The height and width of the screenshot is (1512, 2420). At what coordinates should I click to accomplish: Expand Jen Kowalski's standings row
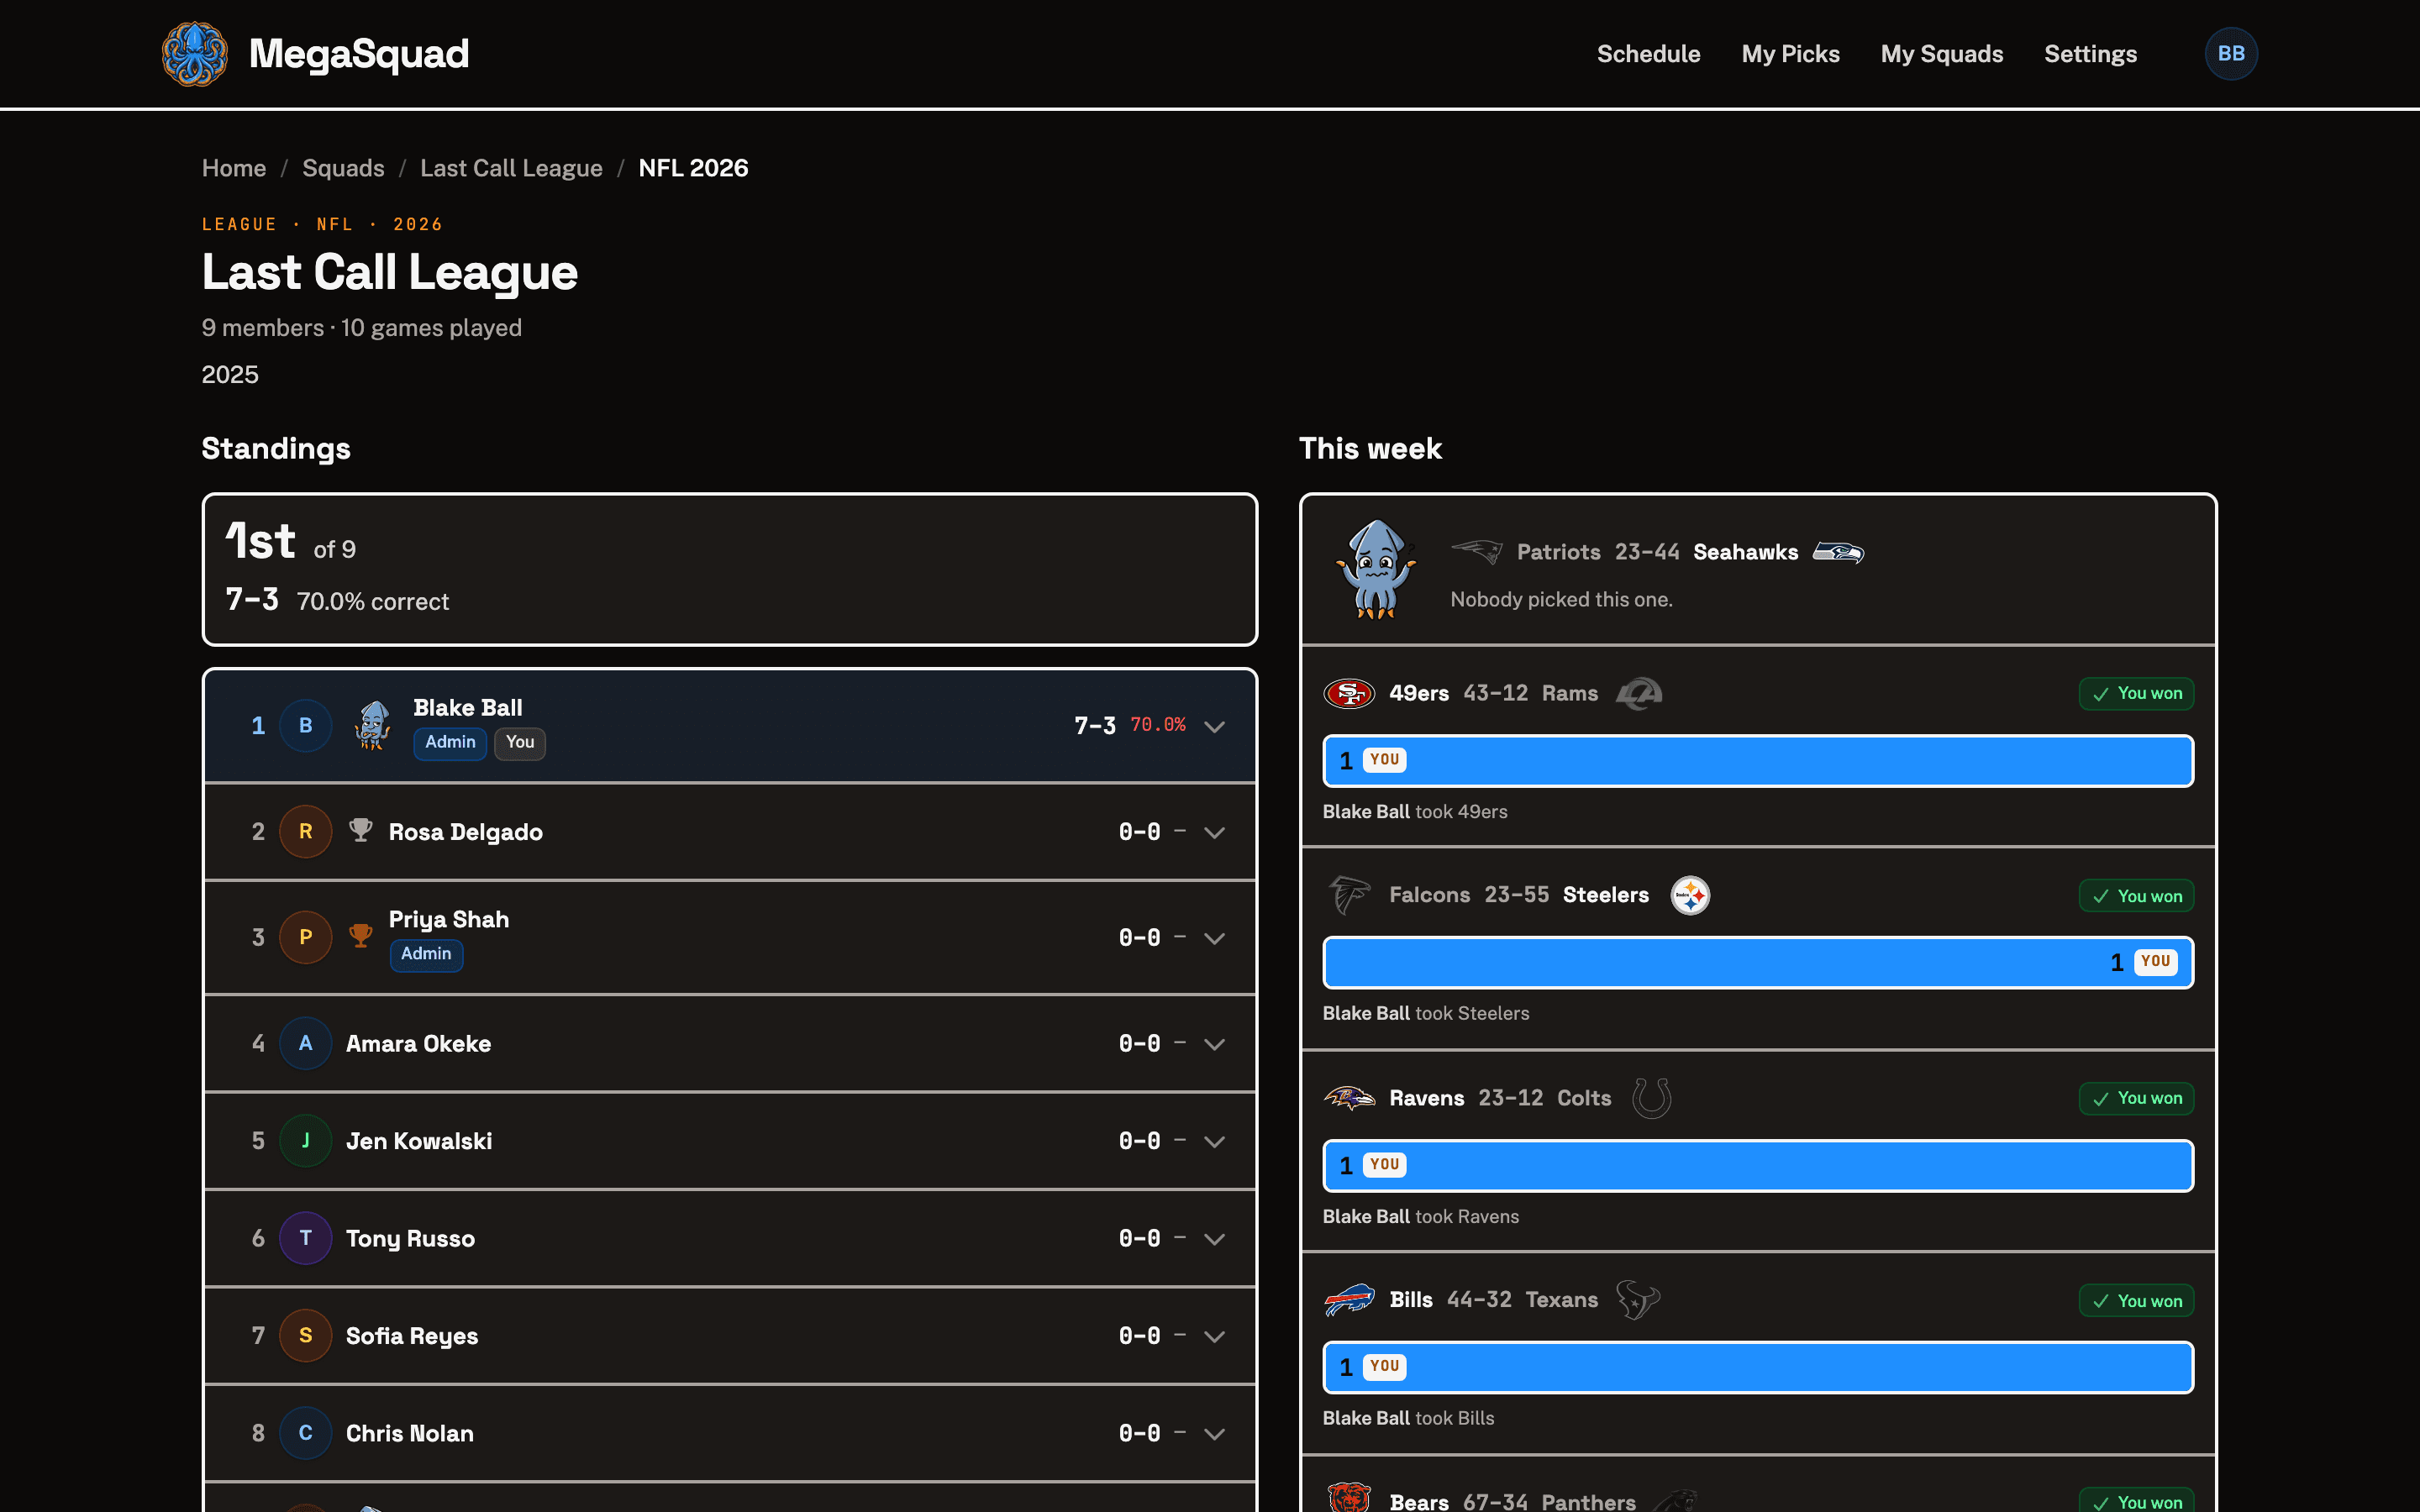[x=1214, y=1141]
